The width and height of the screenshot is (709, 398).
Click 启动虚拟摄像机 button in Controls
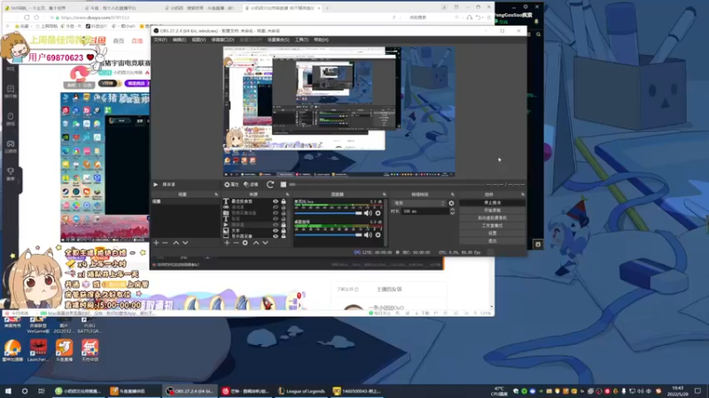[x=492, y=218]
